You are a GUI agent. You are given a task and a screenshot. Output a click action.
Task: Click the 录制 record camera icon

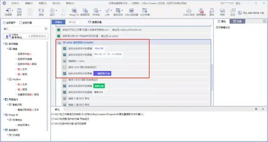tap(41, 10)
